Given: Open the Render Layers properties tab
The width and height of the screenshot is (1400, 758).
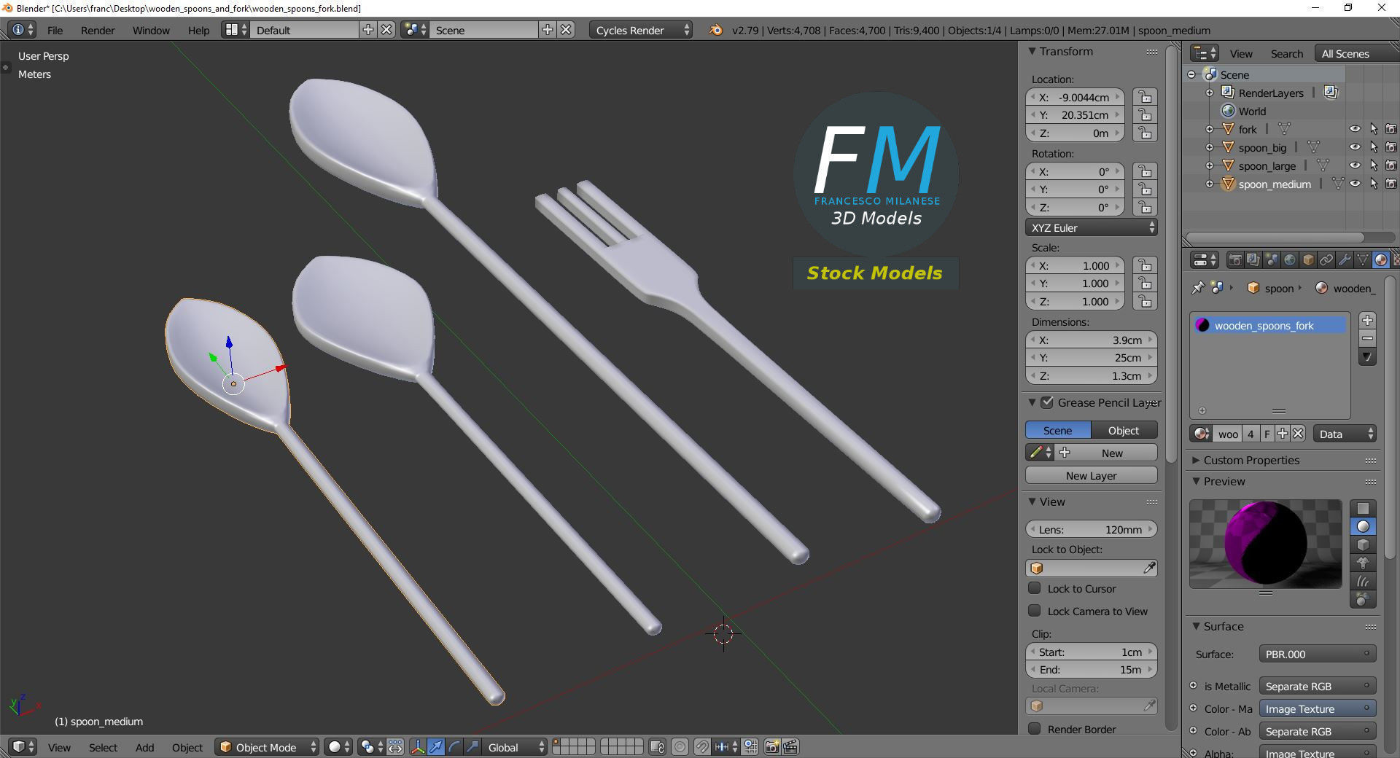Looking at the screenshot, I should click(1253, 260).
